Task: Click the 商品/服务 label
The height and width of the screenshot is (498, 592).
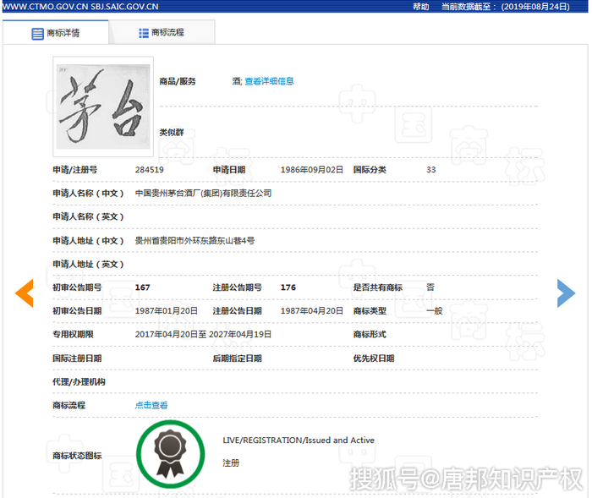Action: coord(178,81)
